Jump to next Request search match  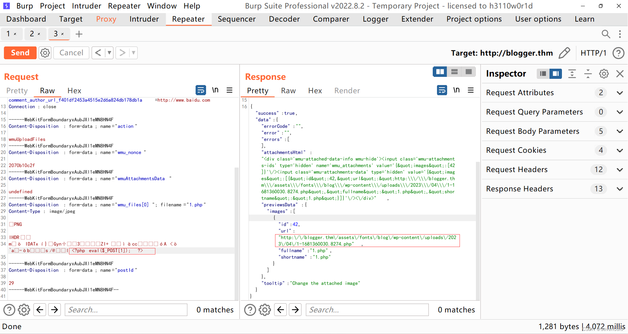[55, 309]
